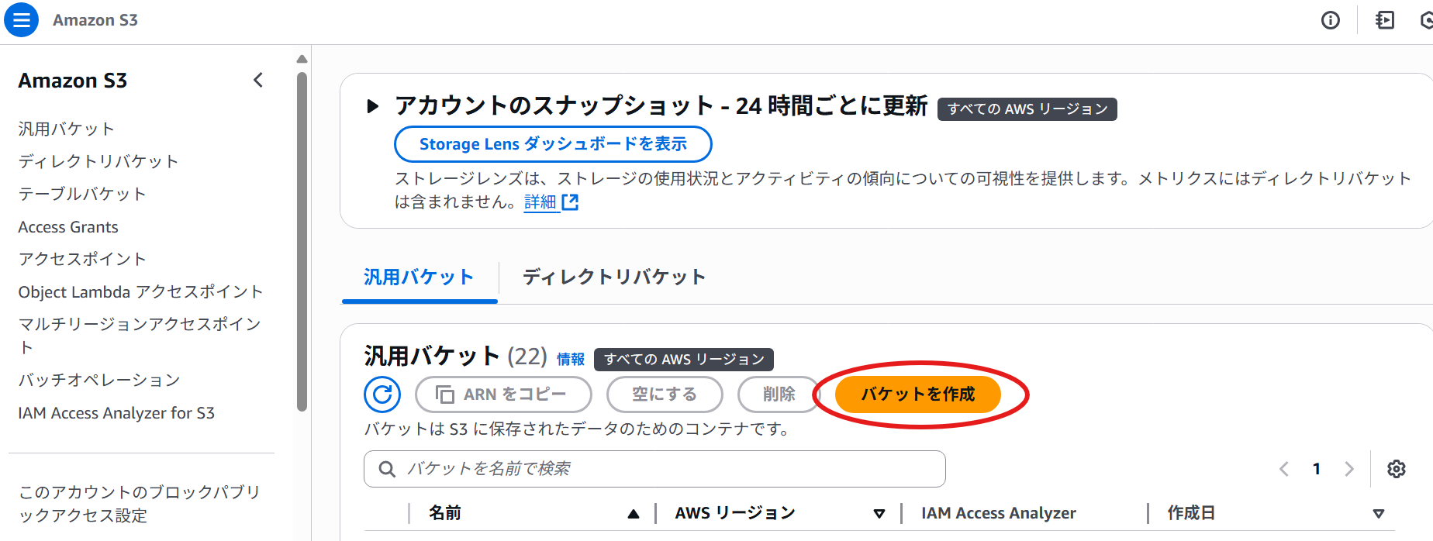Click the バケットを作成 button

tap(918, 395)
